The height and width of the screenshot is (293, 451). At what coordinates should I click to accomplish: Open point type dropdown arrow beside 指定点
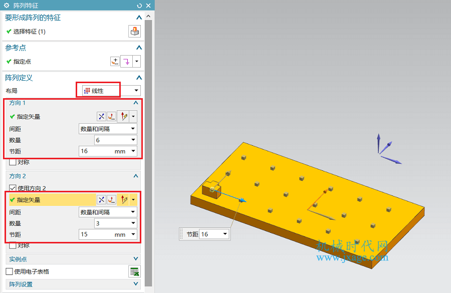pos(137,61)
